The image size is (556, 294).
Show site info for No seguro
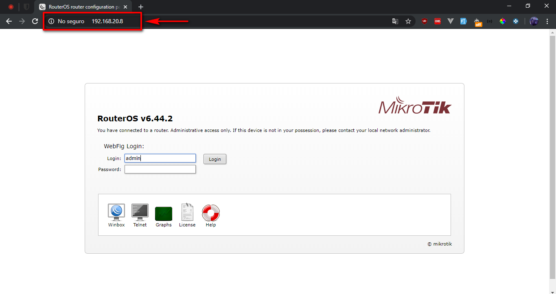(51, 21)
